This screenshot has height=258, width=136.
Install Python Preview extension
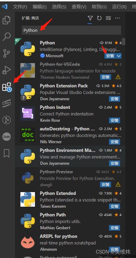coord(106,184)
